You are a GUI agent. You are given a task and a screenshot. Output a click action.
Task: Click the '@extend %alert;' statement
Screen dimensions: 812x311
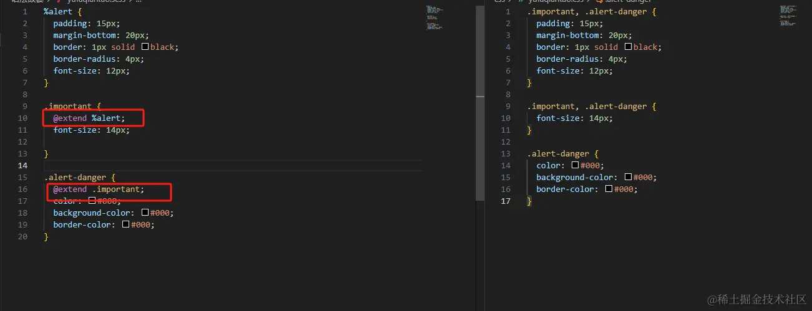pos(89,118)
